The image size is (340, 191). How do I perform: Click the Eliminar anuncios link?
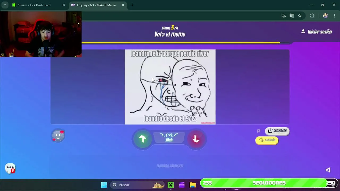coord(170,166)
